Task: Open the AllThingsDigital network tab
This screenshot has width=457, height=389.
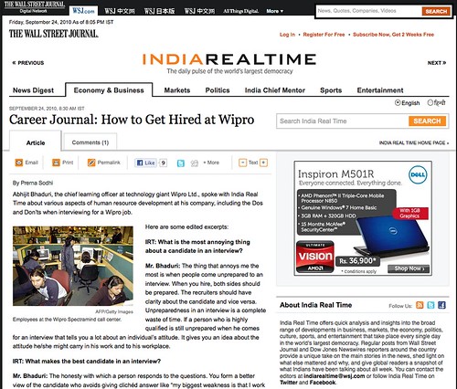Action: click(x=240, y=11)
